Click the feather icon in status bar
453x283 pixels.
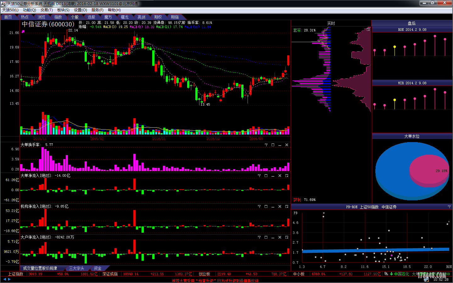386,274
